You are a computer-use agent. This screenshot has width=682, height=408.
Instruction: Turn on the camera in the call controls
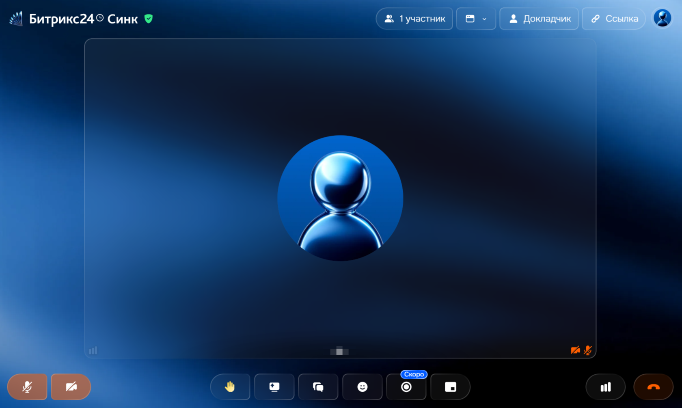[71, 387]
